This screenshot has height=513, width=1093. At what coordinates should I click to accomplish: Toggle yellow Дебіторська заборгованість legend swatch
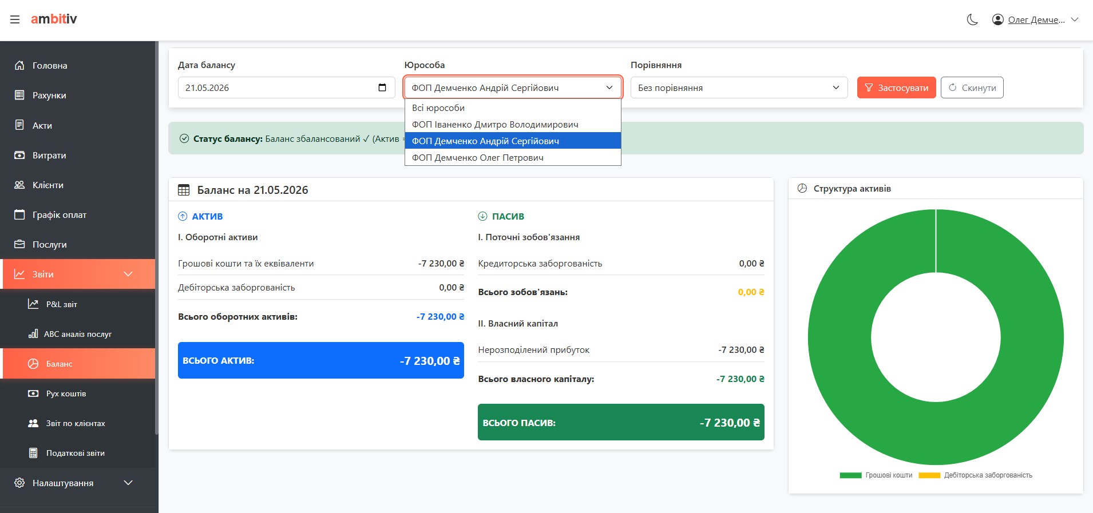click(929, 475)
